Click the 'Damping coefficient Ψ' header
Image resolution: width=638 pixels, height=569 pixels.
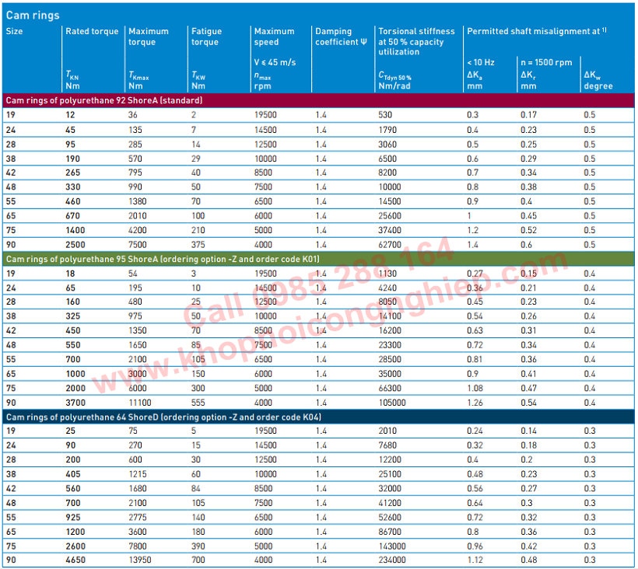coord(341,37)
